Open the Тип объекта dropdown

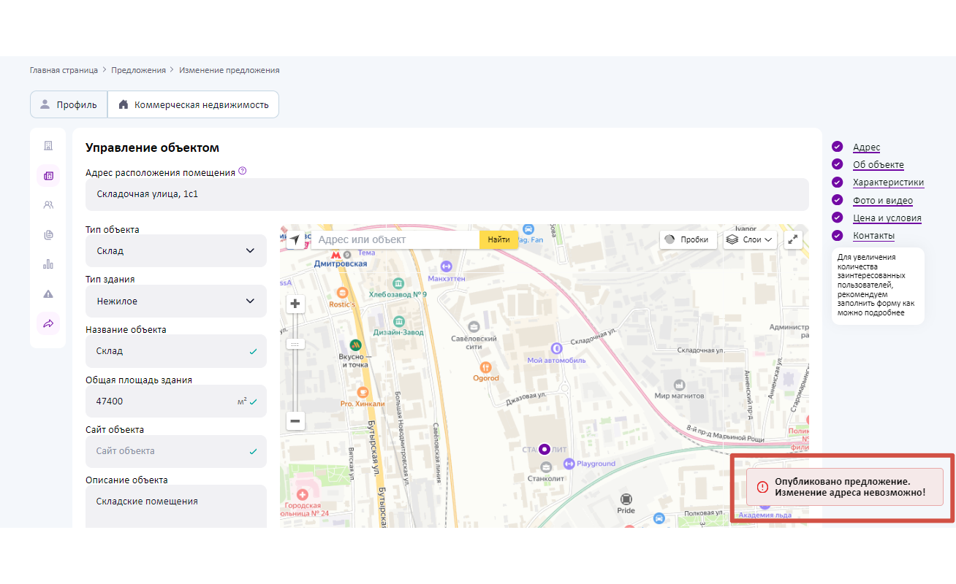pos(176,251)
